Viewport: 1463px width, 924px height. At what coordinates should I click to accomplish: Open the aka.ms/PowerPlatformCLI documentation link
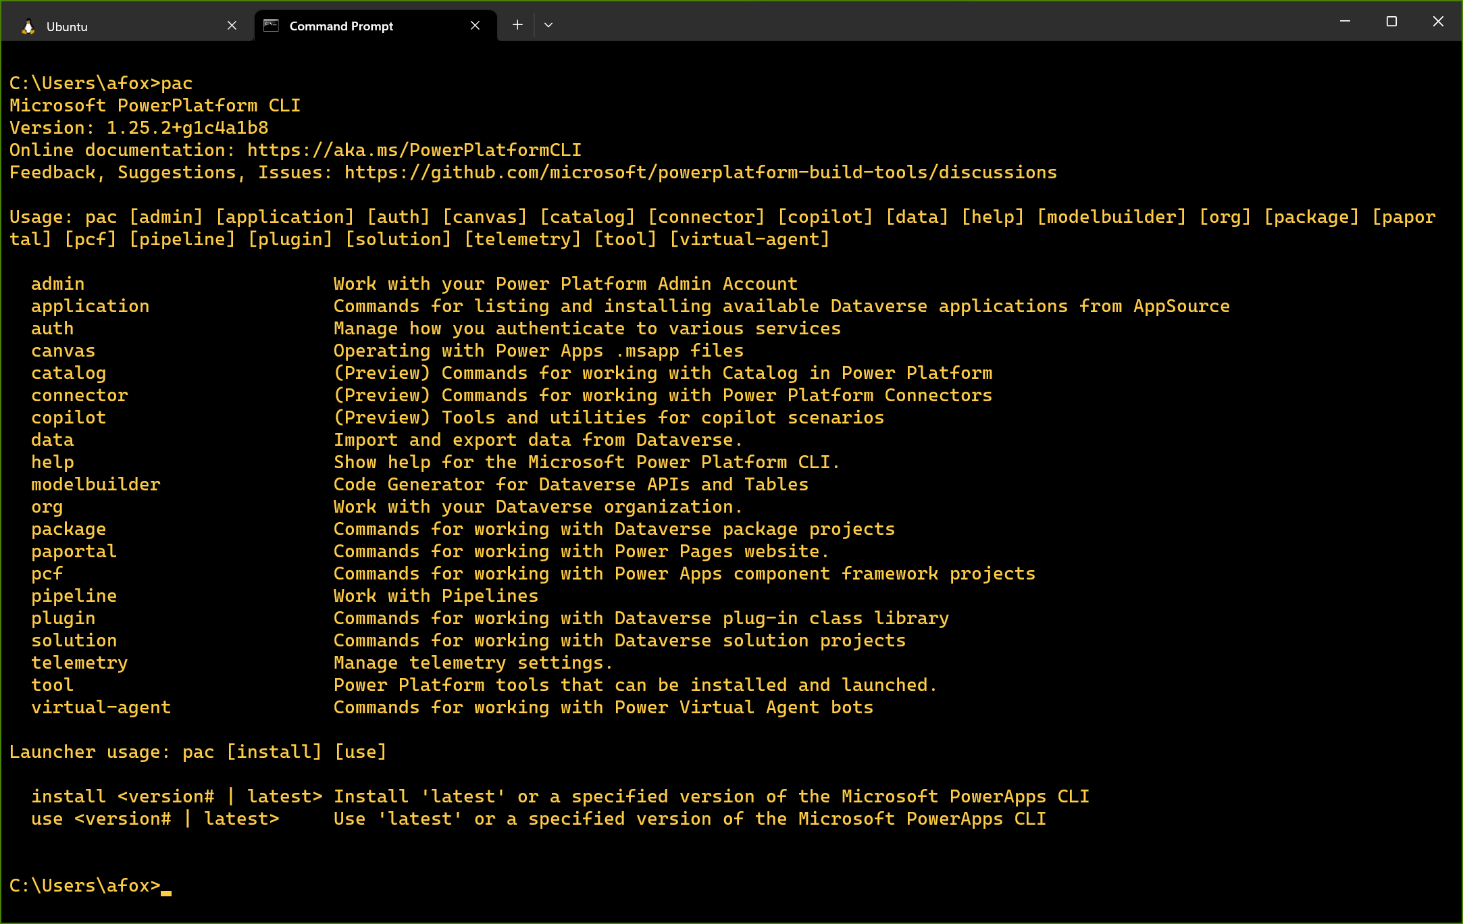tap(413, 150)
